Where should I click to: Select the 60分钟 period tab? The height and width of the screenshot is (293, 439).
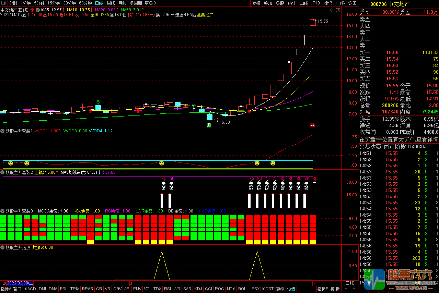(x=85, y=3)
